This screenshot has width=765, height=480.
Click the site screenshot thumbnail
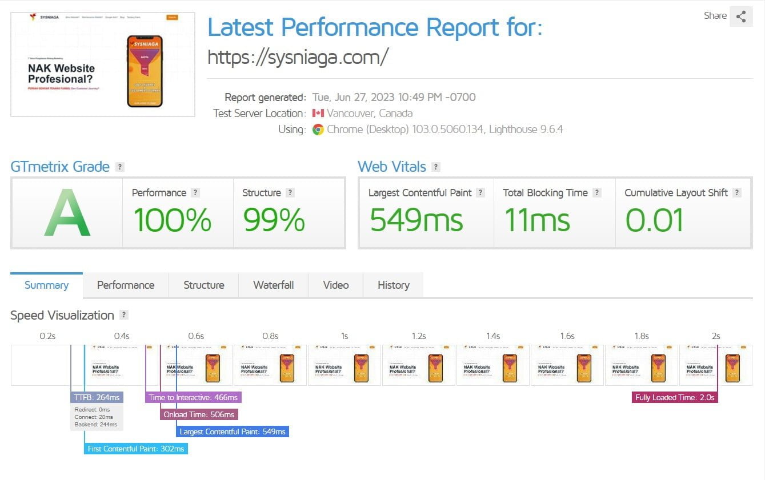click(103, 64)
